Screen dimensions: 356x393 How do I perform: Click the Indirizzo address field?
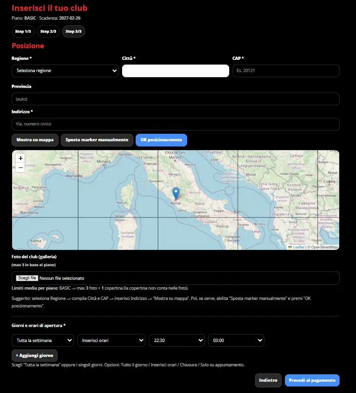tap(175, 124)
